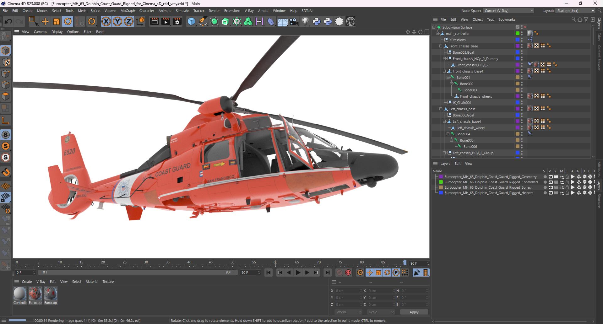
Task: Open the Scale mode dropdown
Action: pos(381,312)
